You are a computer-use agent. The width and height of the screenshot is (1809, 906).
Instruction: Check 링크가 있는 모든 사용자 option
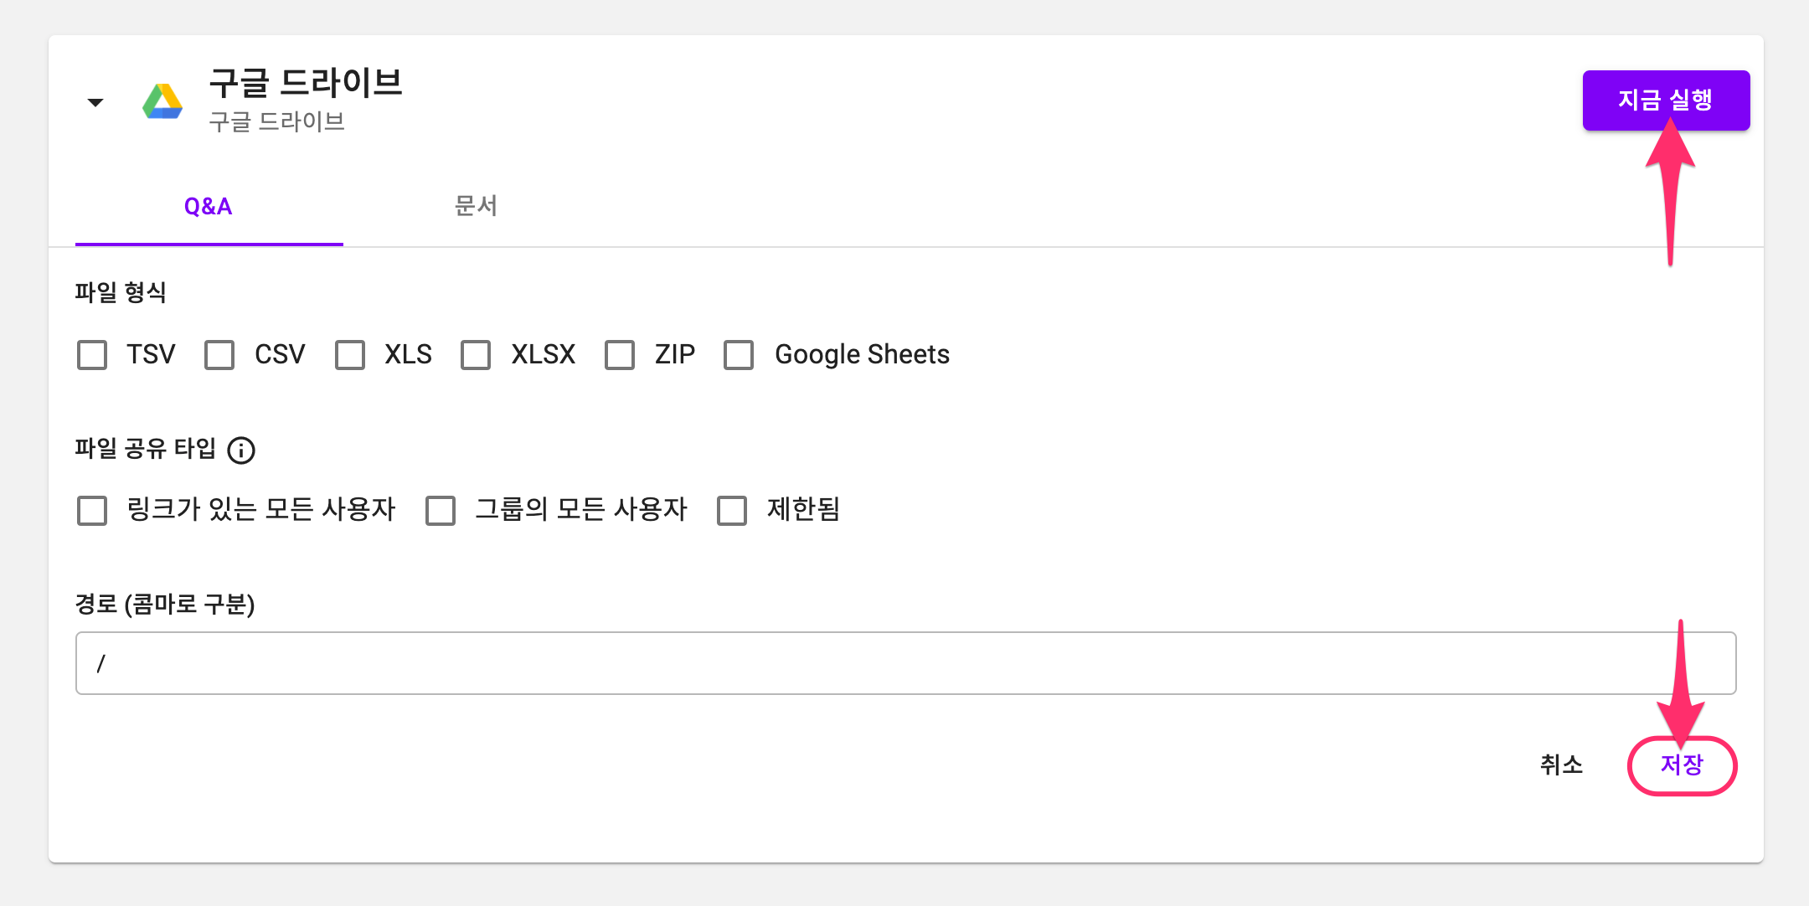(92, 510)
